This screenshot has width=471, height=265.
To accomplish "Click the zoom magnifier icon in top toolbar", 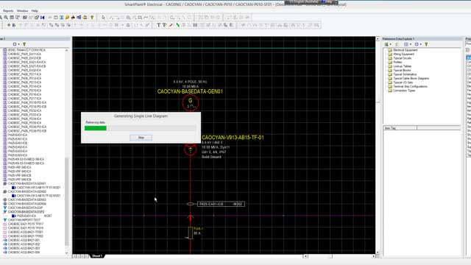I will pyautogui.click(x=6, y=18).
